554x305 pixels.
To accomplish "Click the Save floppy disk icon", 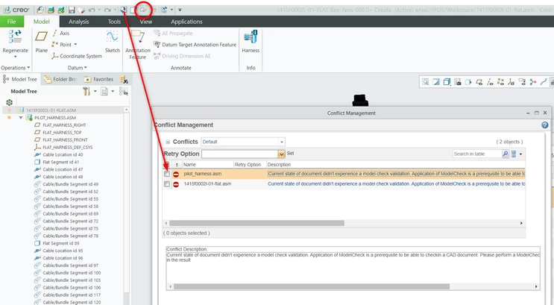I will (x=72, y=10).
